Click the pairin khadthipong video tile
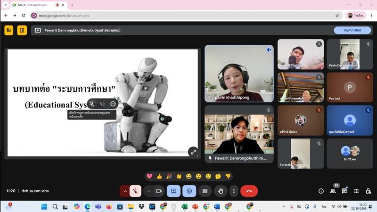 pyautogui.click(x=239, y=73)
